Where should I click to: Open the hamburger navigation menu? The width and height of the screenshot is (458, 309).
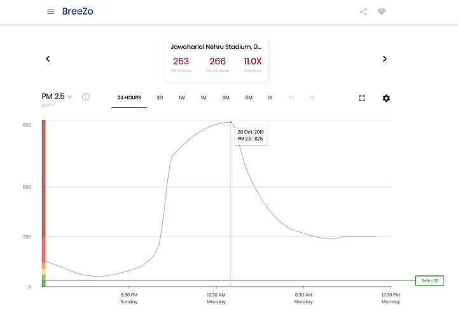point(51,12)
